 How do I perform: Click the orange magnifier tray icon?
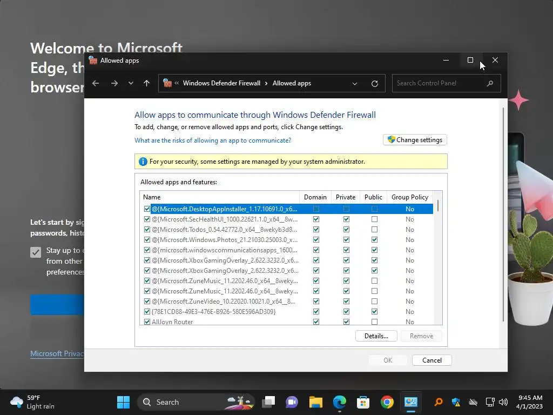click(x=439, y=402)
